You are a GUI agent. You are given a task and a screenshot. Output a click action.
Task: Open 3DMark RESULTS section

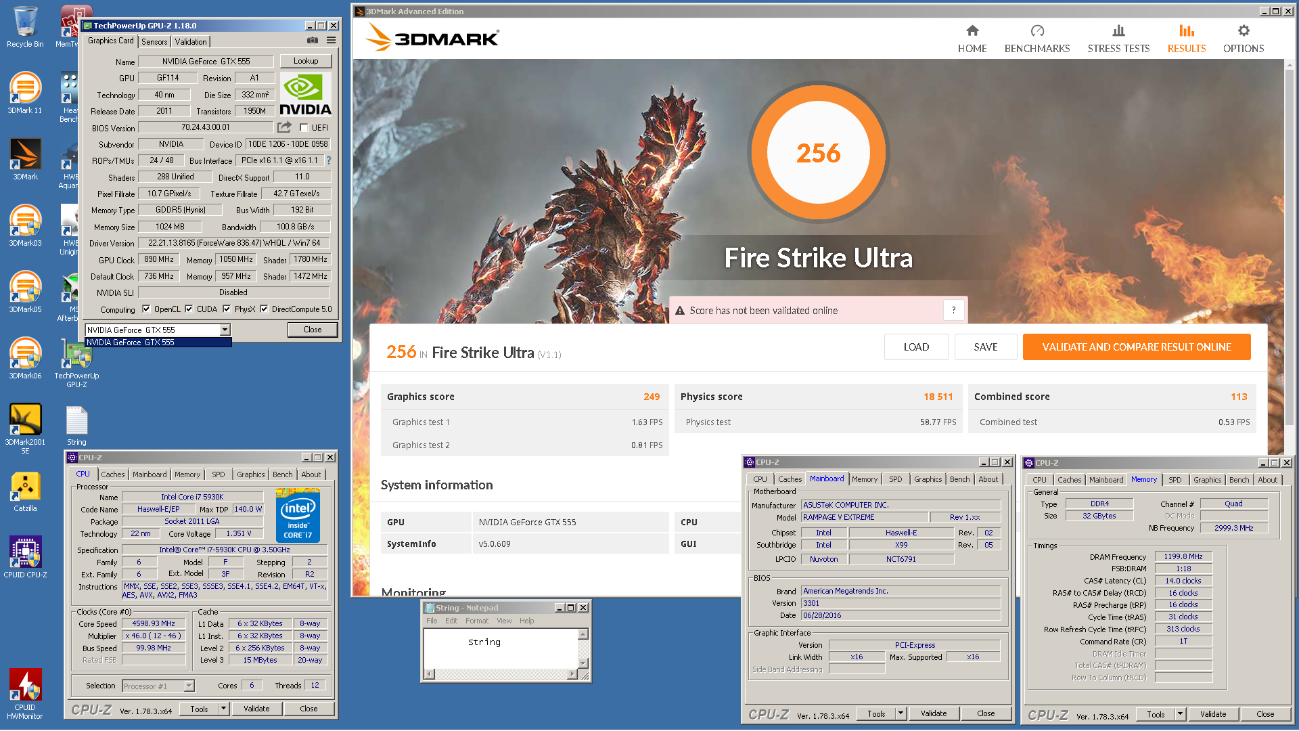[x=1187, y=39]
